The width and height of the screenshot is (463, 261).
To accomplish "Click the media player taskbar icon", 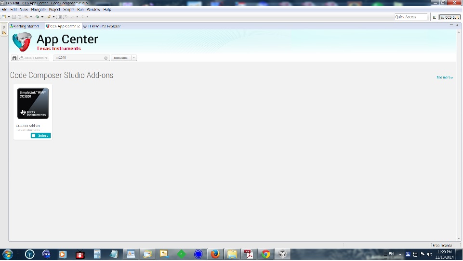I will [x=63, y=254].
